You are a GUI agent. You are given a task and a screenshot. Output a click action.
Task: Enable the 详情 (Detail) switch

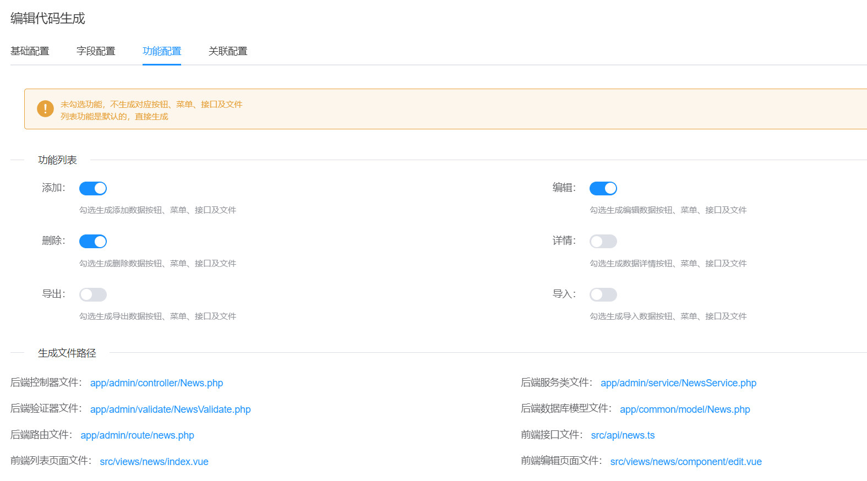click(x=603, y=242)
